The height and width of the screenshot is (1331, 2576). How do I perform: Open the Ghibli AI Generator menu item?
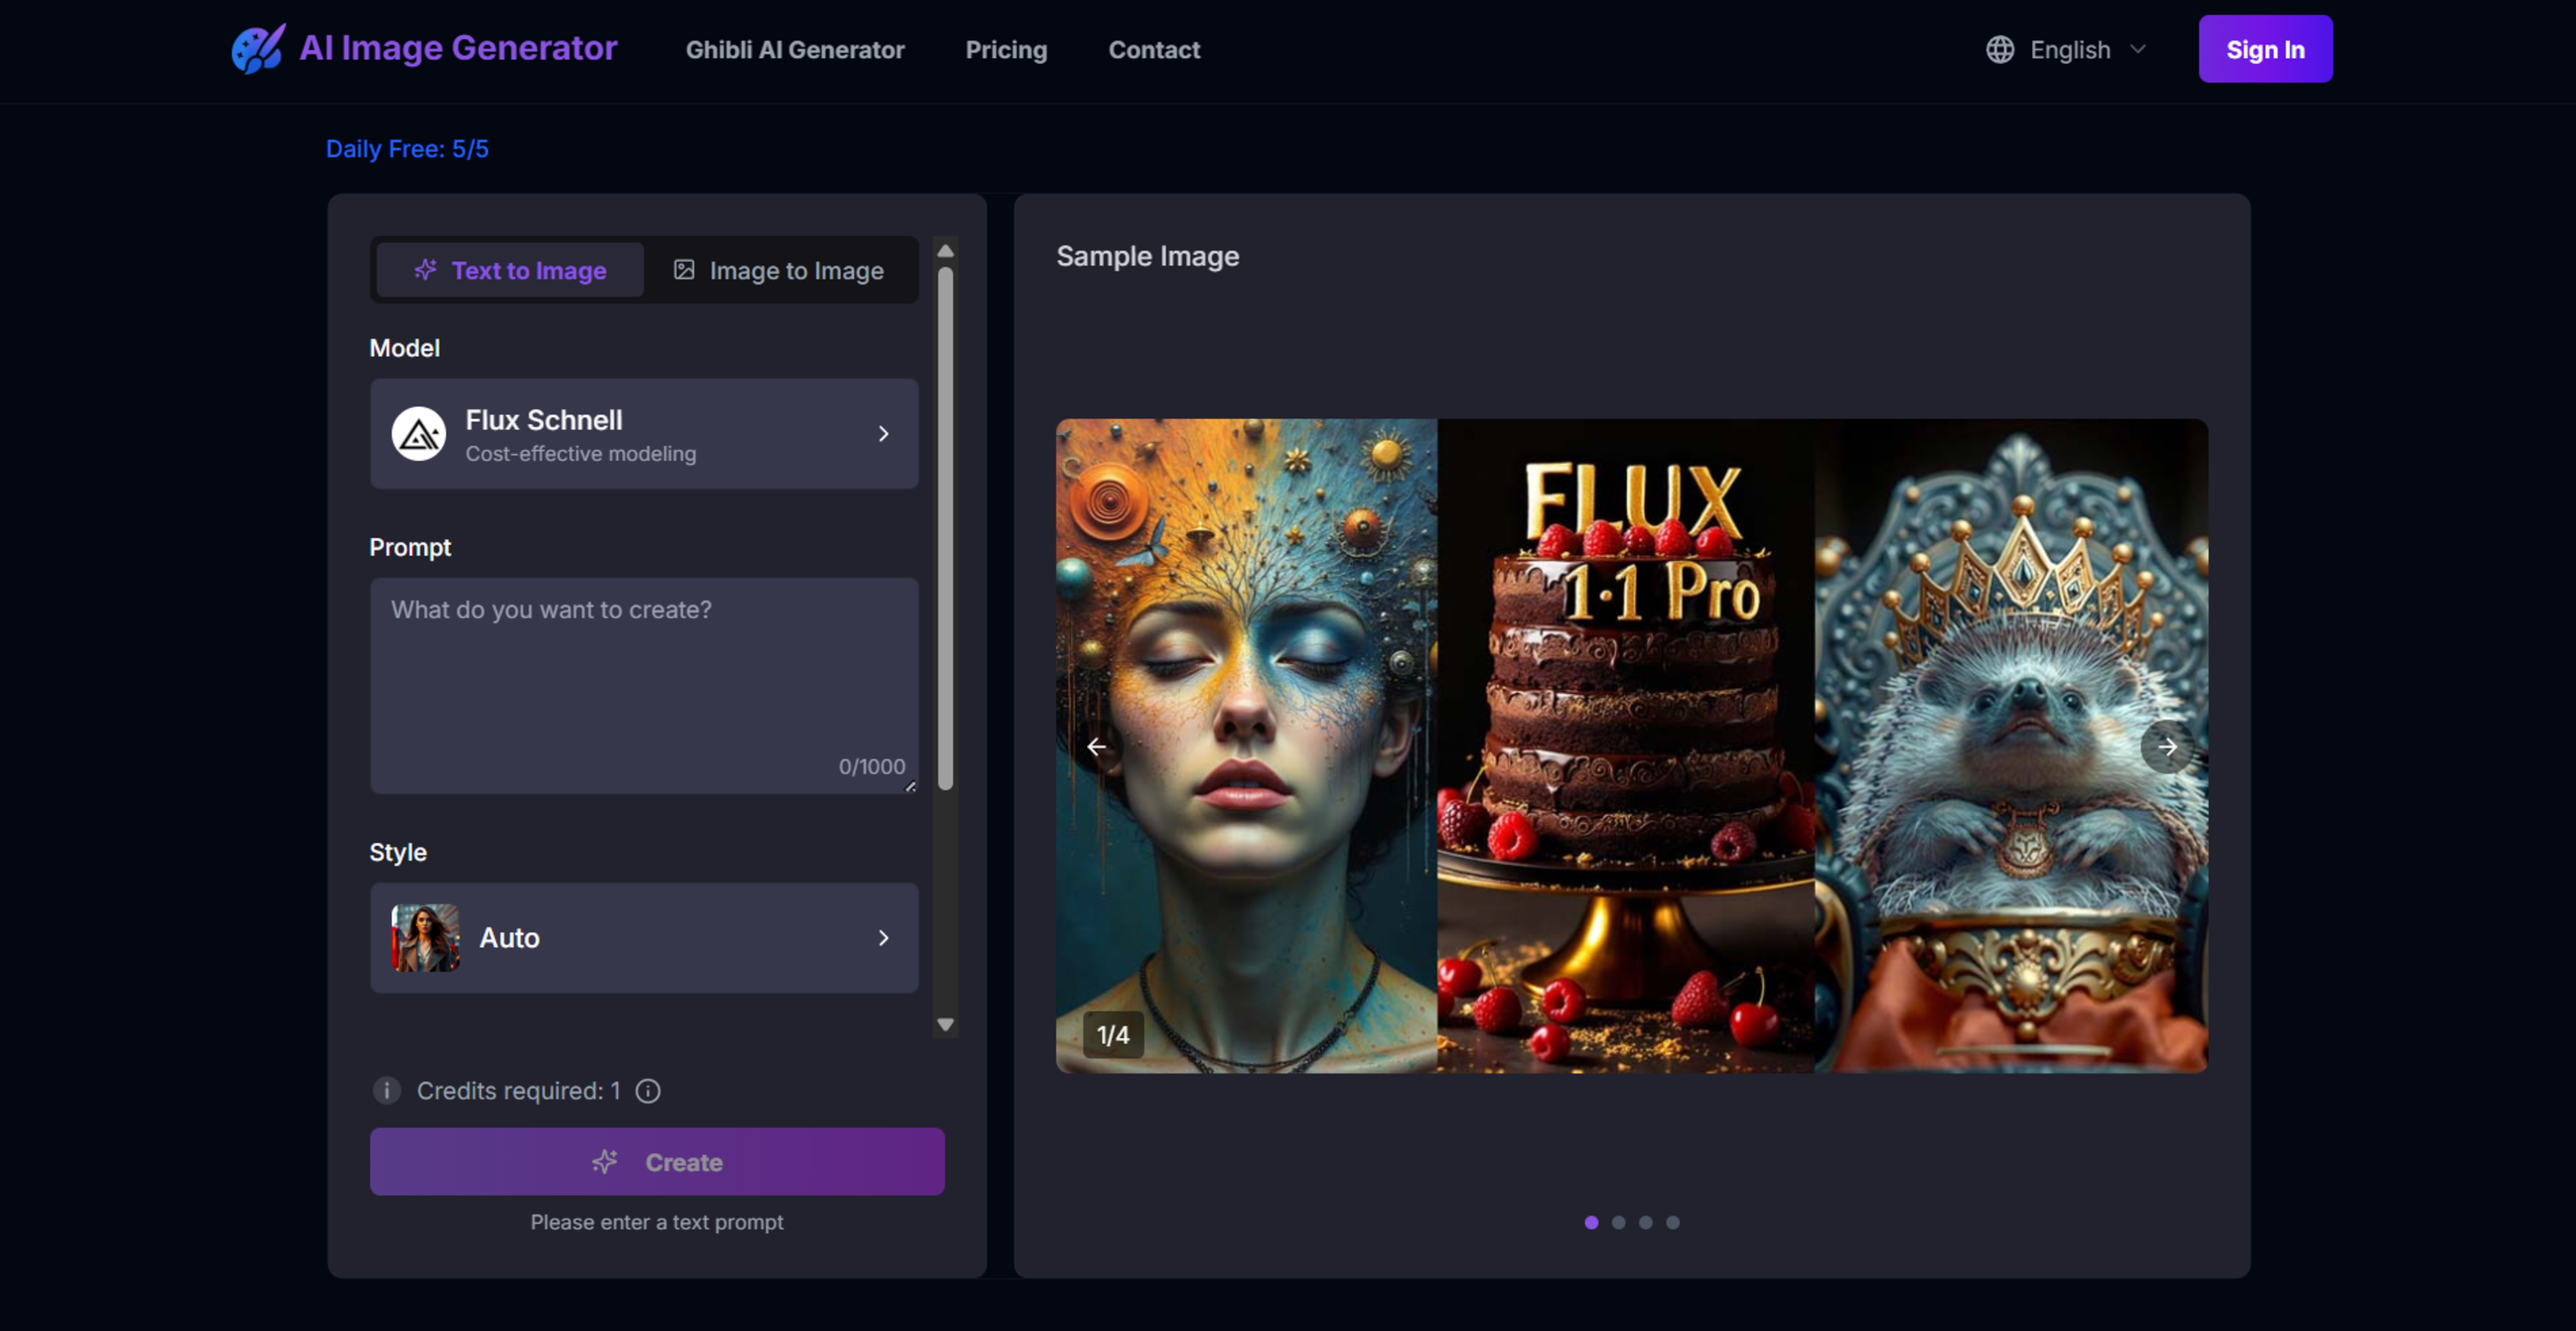pyautogui.click(x=794, y=49)
